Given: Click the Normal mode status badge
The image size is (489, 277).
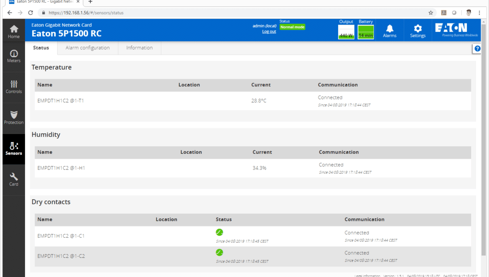Looking at the screenshot, I should (292, 27).
